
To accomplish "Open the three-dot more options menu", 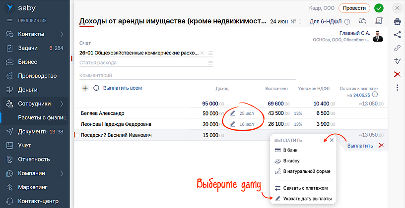I will pyautogui.click(x=397, y=88).
